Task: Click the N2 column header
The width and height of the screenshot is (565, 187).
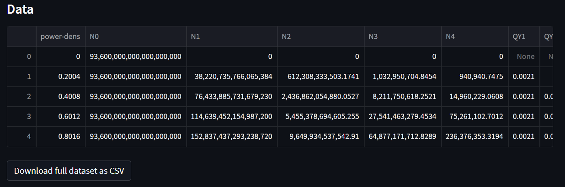Action: pyautogui.click(x=320, y=36)
